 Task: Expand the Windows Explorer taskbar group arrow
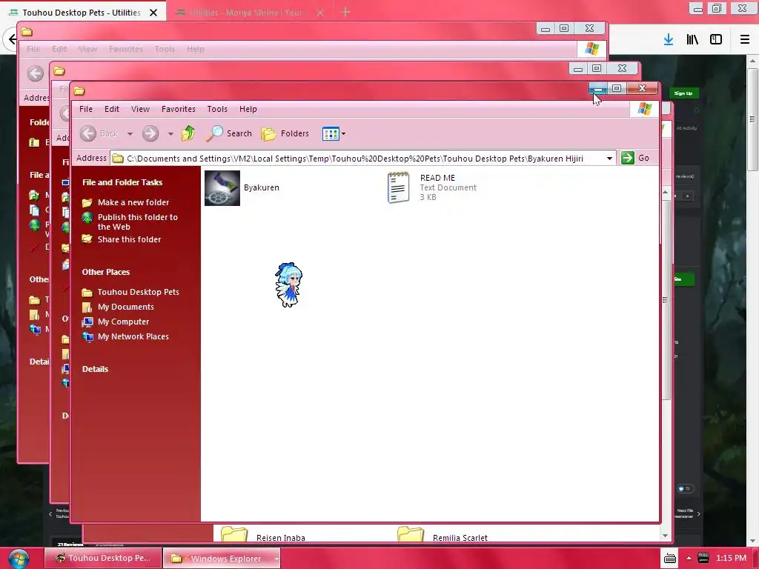coord(276,559)
